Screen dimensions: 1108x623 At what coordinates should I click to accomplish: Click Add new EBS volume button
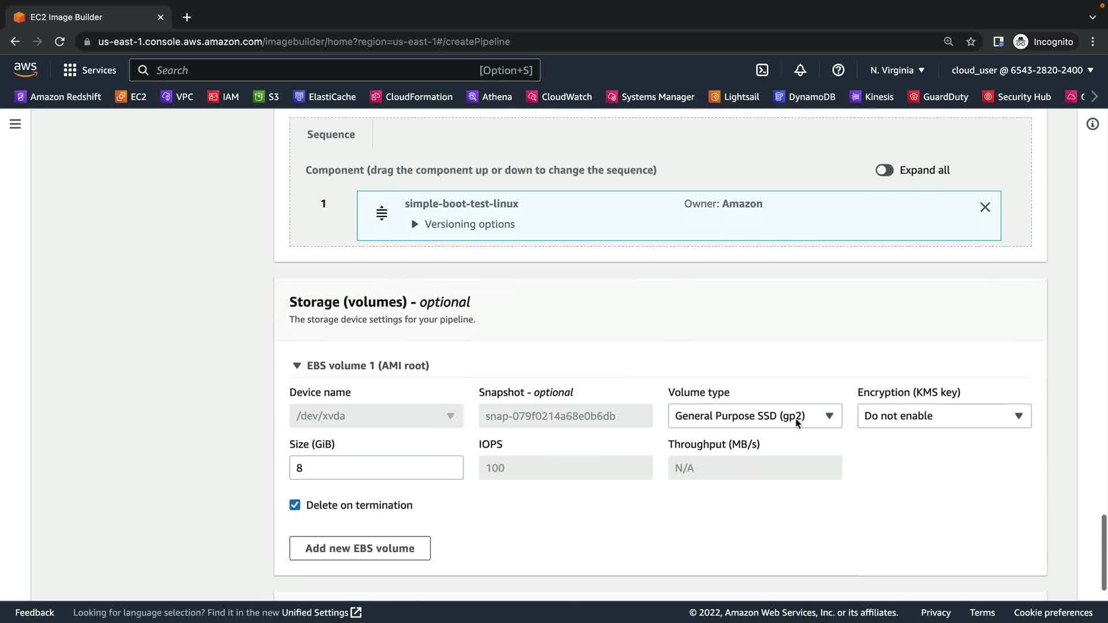point(360,548)
